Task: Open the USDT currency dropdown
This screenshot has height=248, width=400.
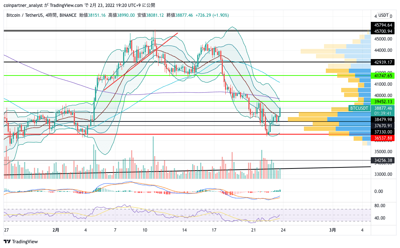Action: click(383, 15)
